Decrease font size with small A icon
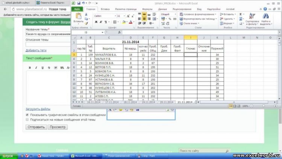The image size is (282, 159). pos(133,16)
